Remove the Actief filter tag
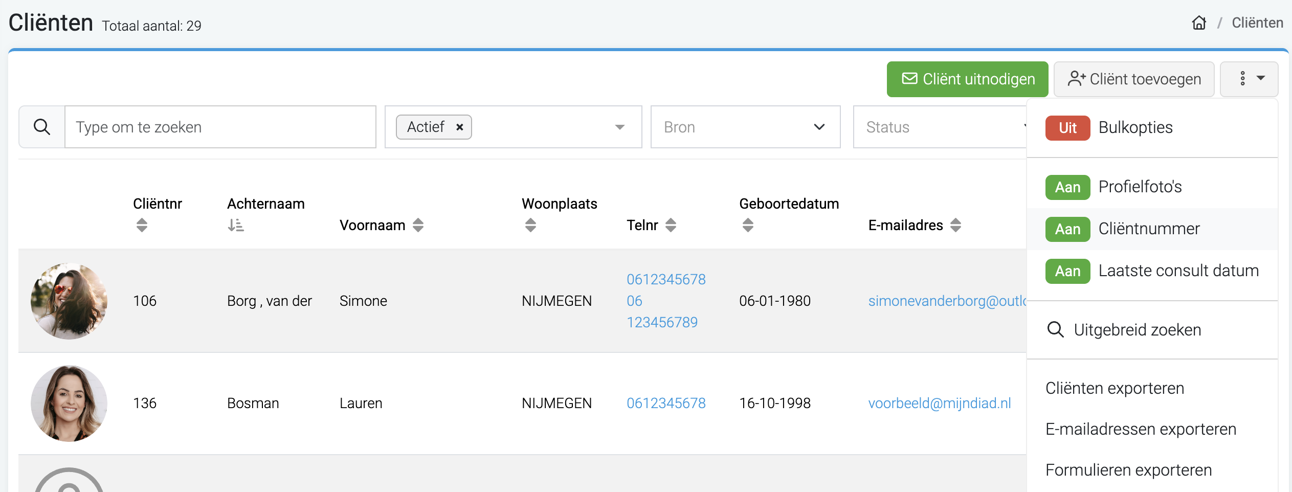The image size is (1292, 492). point(460,127)
